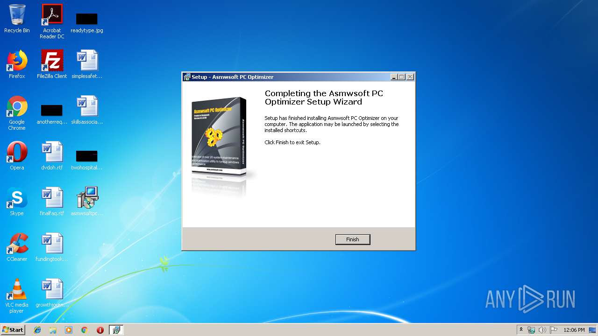Select the finalfaq.rtf document icon
Viewport: 598px width, 336px height.
[x=52, y=202]
